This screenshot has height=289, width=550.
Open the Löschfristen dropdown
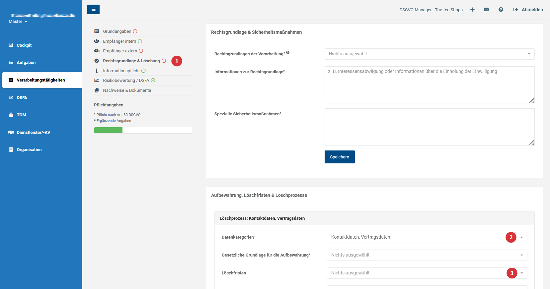(427, 273)
